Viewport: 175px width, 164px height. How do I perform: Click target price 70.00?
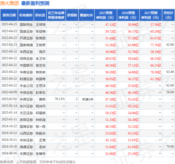170,147
